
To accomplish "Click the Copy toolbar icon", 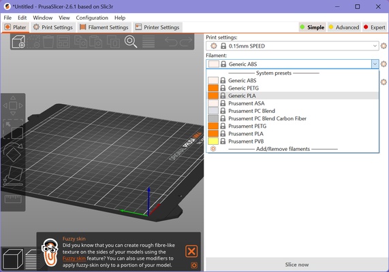I will (80, 41).
